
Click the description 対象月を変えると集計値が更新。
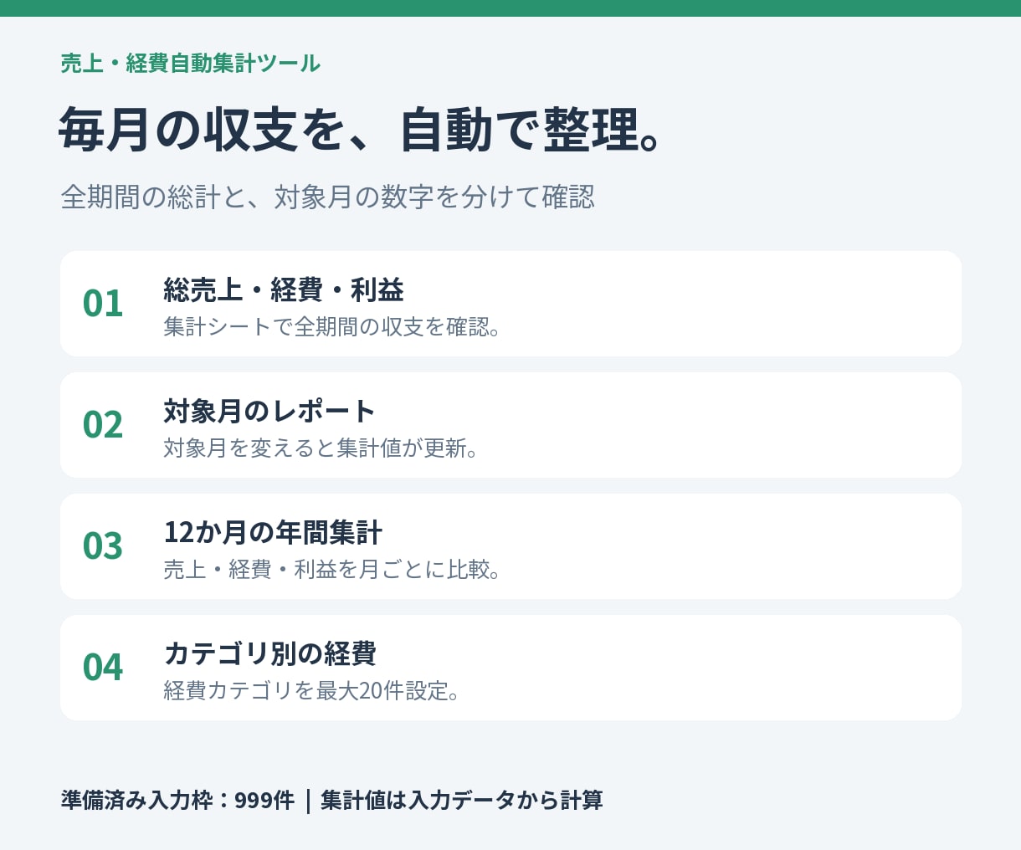pos(321,448)
